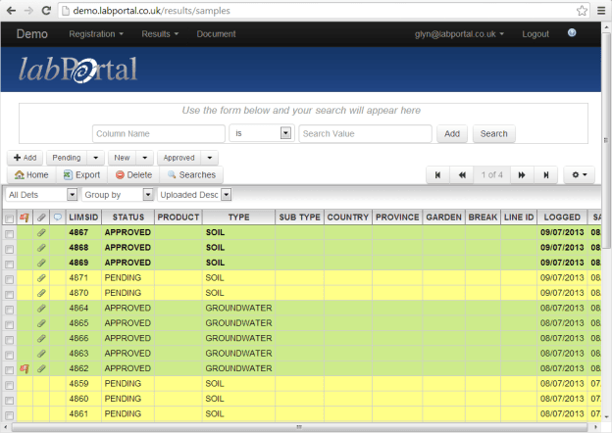Check the box for sample 4867
The width and height of the screenshot is (612, 433).
pos(10,234)
